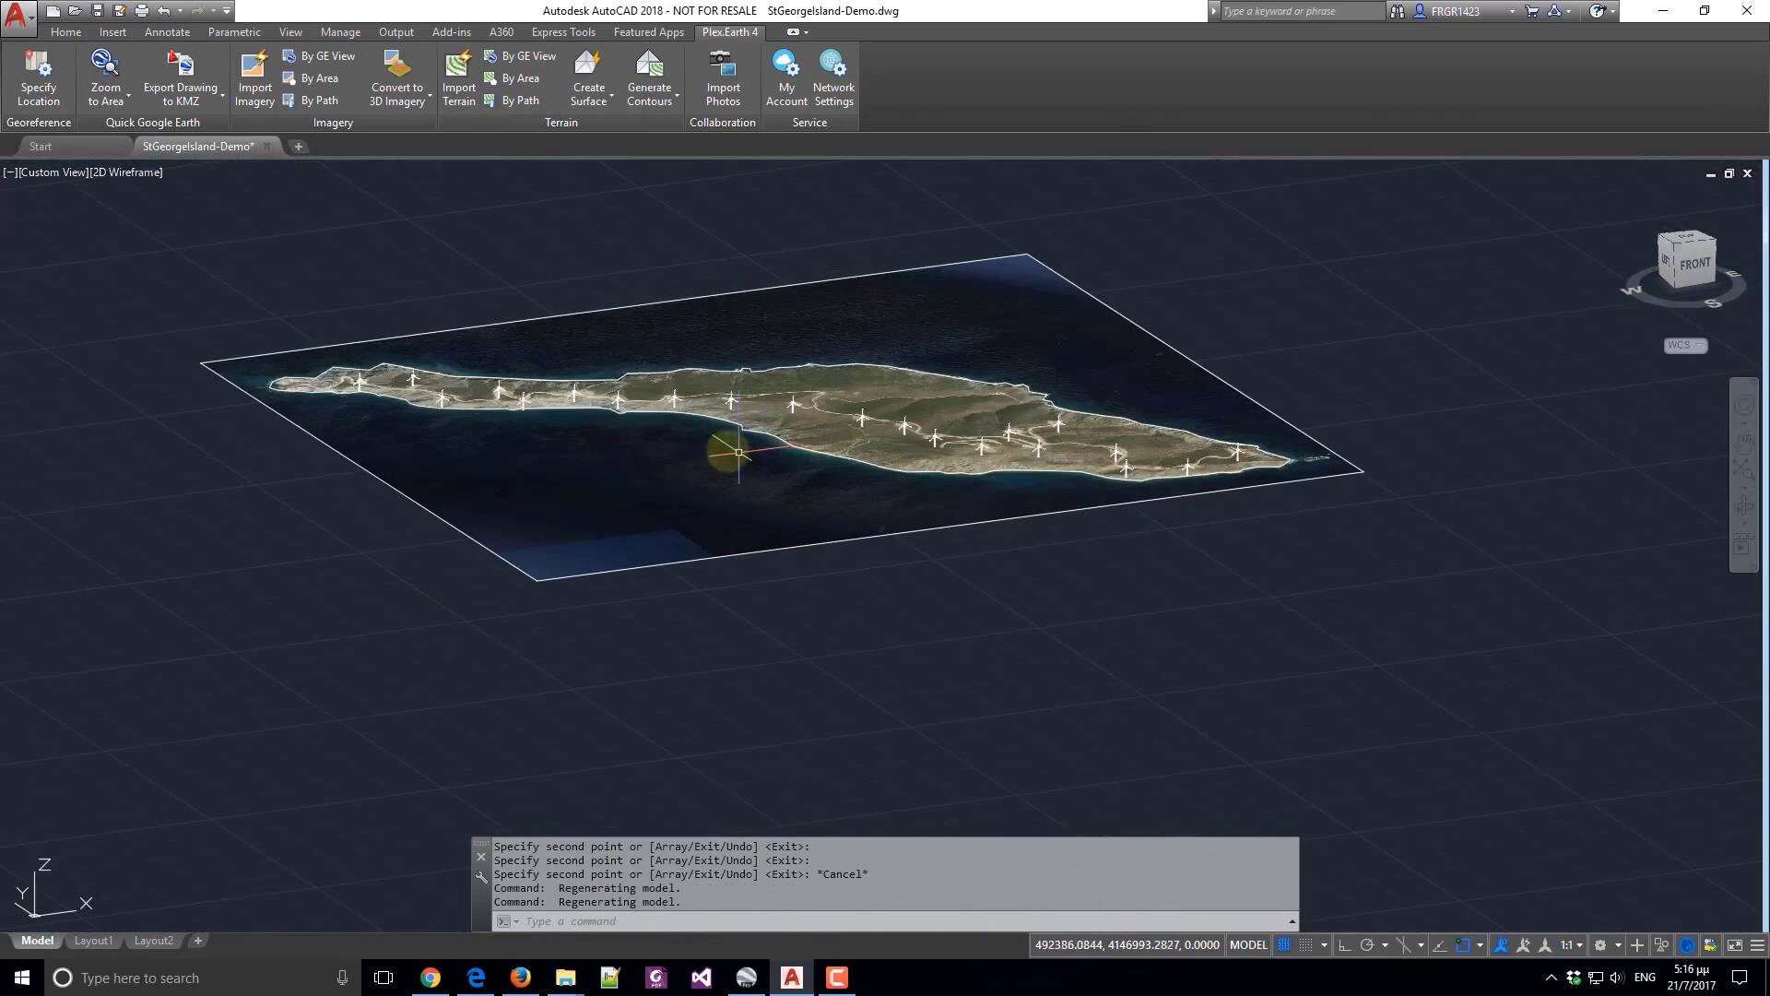
Task: Click the Import Terrain icon
Action: click(458, 65)
